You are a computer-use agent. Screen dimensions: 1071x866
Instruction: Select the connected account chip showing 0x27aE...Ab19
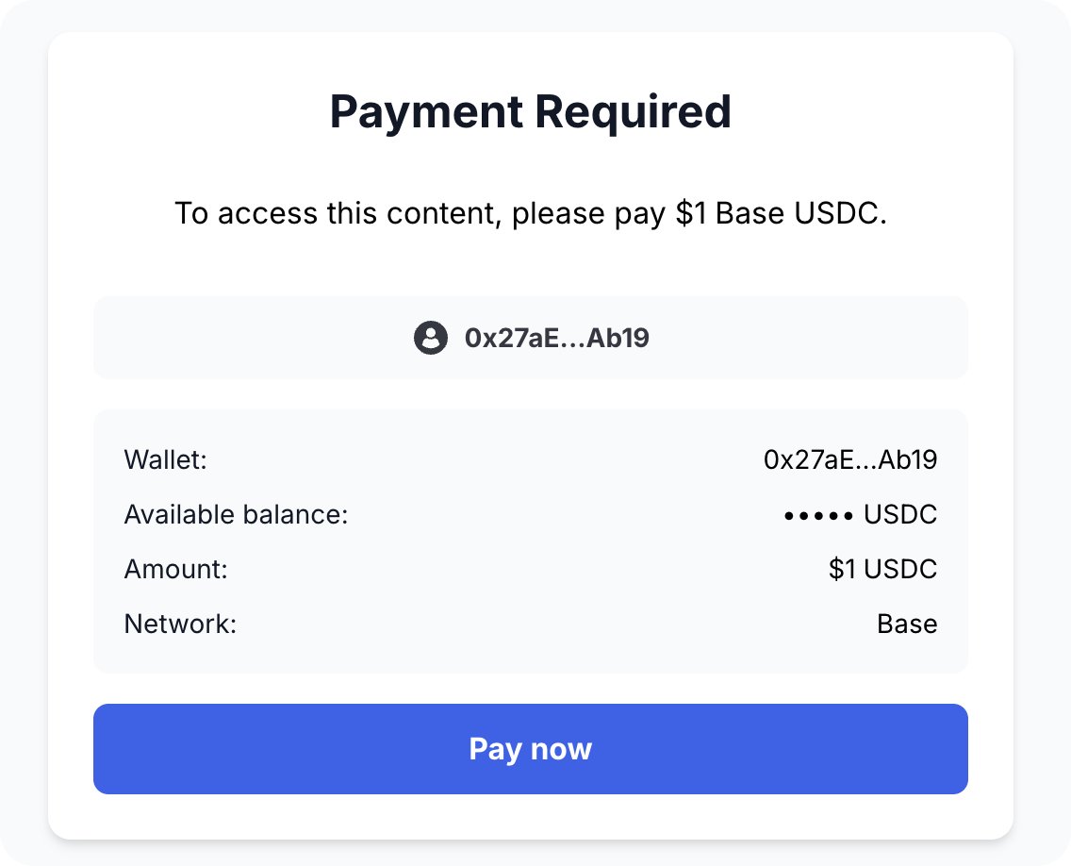coord(531,338)
